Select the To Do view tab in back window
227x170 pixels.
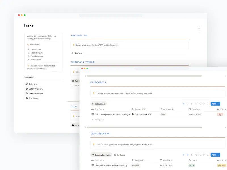75,125
